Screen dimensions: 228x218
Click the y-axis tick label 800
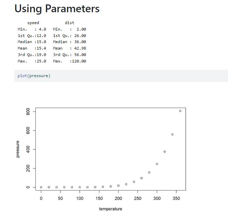[28, 112]
